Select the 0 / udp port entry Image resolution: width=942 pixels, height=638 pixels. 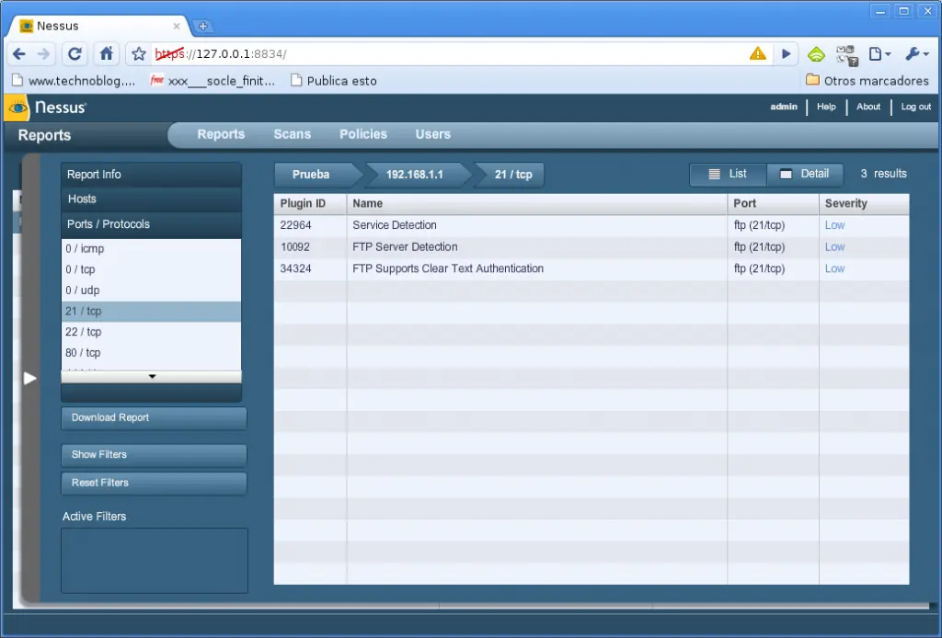[x=151, y=291]
